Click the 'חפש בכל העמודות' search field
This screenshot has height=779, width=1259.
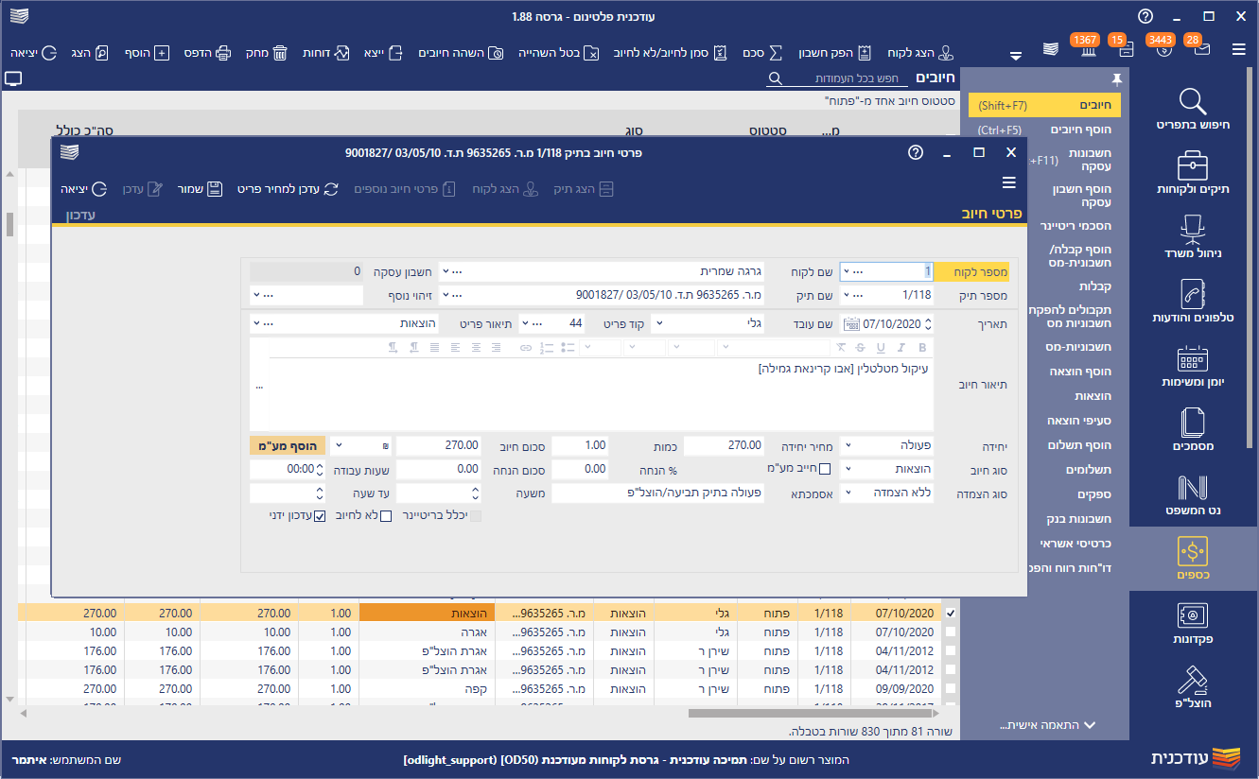pos(836,78)
